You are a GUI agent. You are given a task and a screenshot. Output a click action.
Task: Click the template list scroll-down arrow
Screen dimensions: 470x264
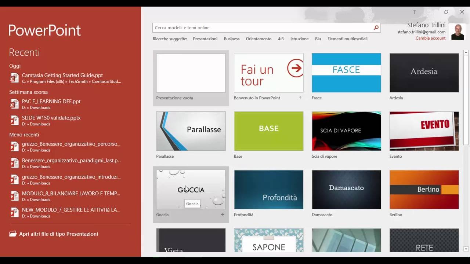466,249
